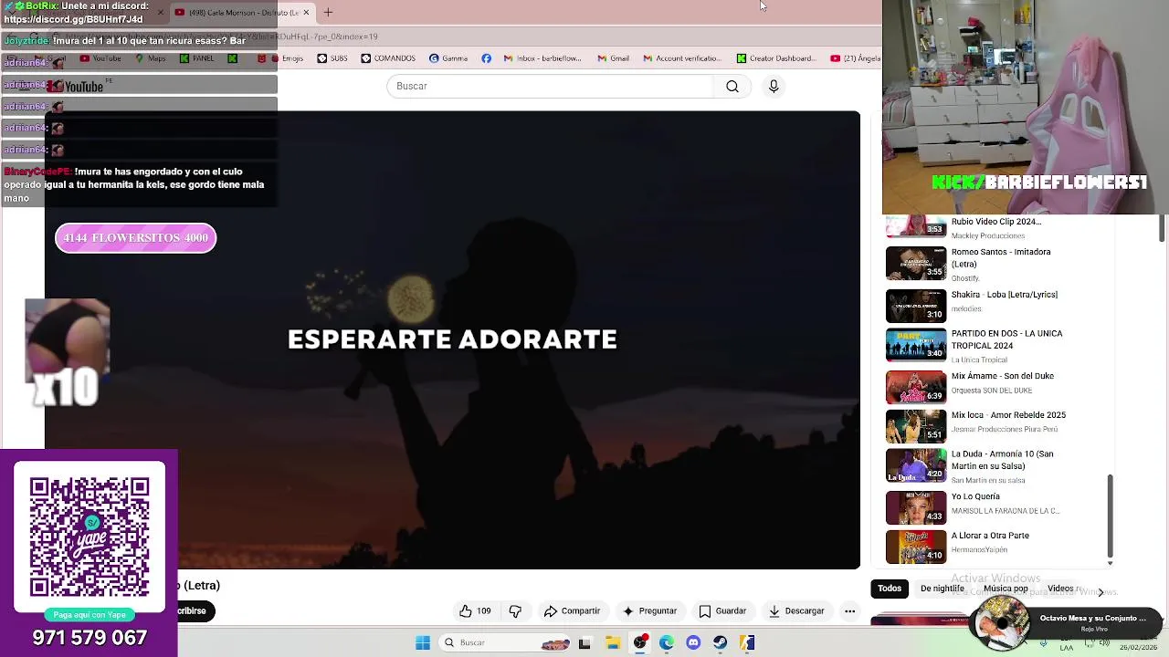Open the Windows Start button
This screenshot has width=1169, height=657.
point(423,643)
